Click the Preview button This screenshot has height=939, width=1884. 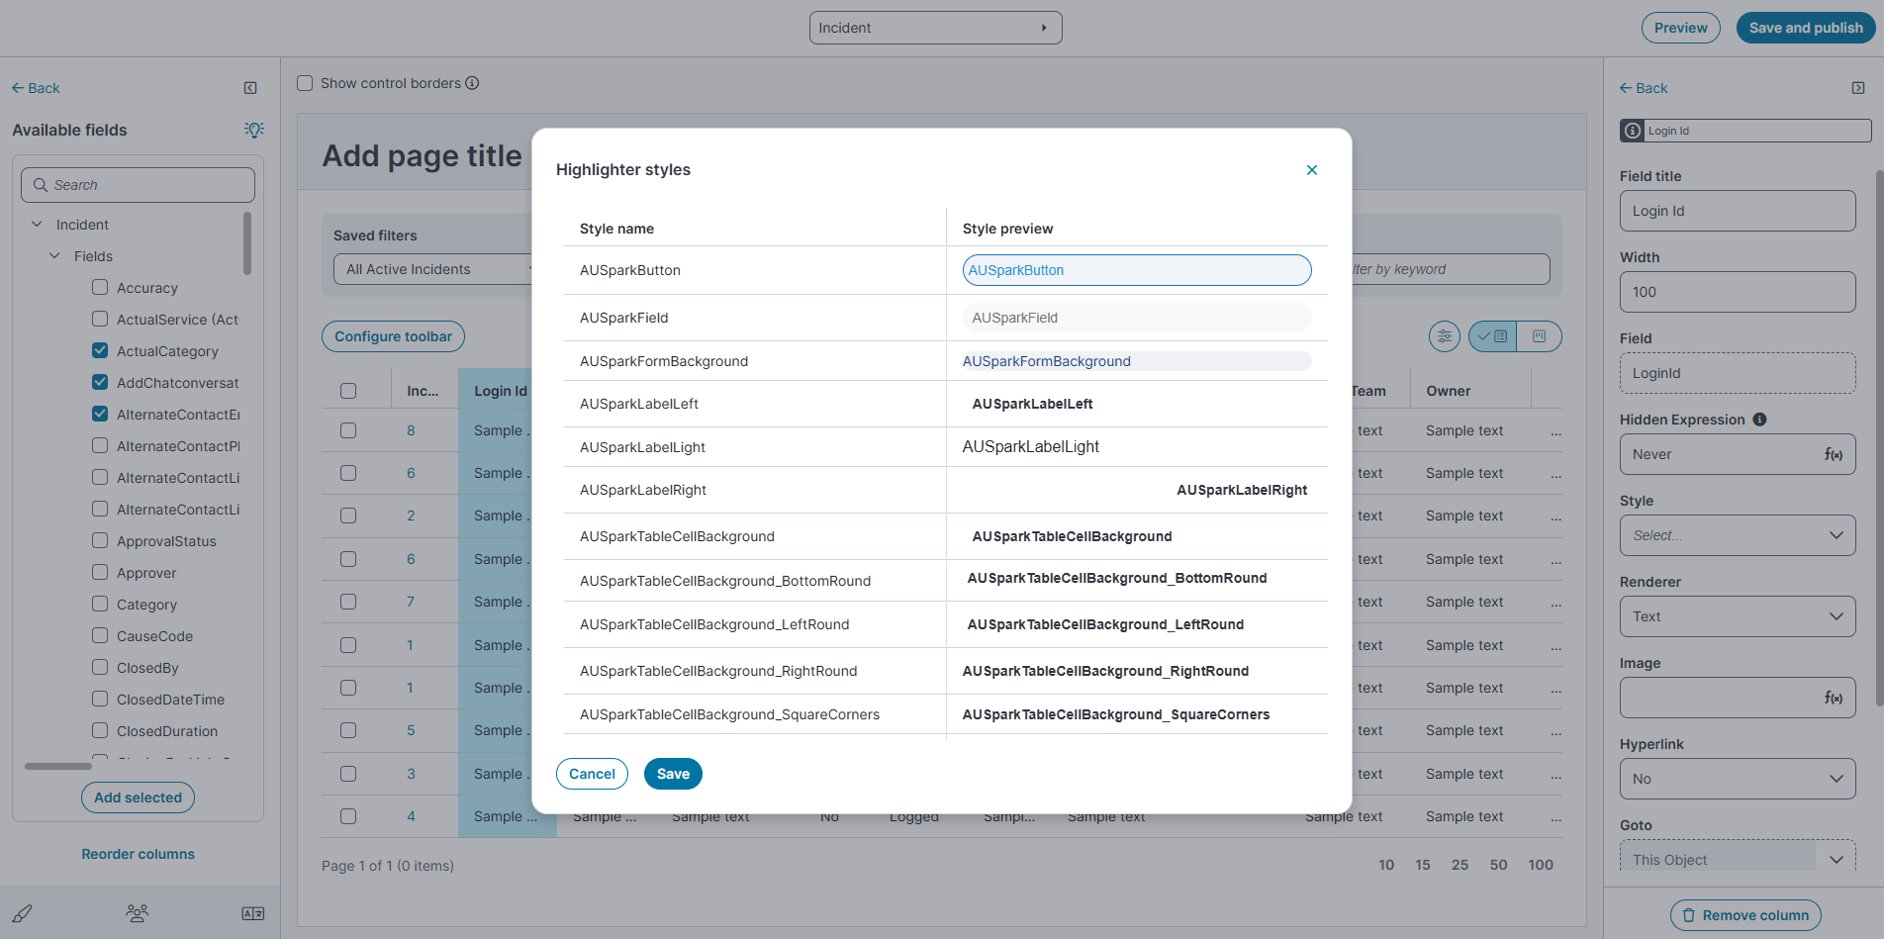coord(1681,28)
